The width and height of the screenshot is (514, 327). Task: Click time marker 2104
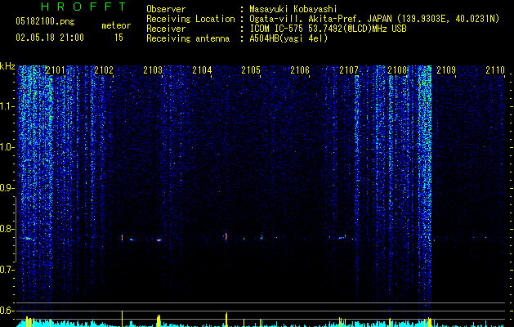pos(202,69)
